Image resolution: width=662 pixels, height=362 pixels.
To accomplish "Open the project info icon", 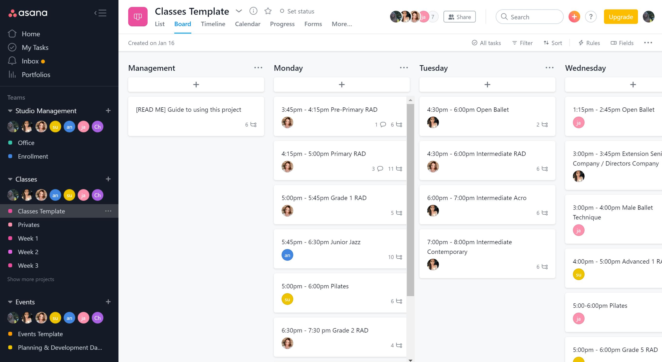I will pyautogui.click(x=253, y=11).
